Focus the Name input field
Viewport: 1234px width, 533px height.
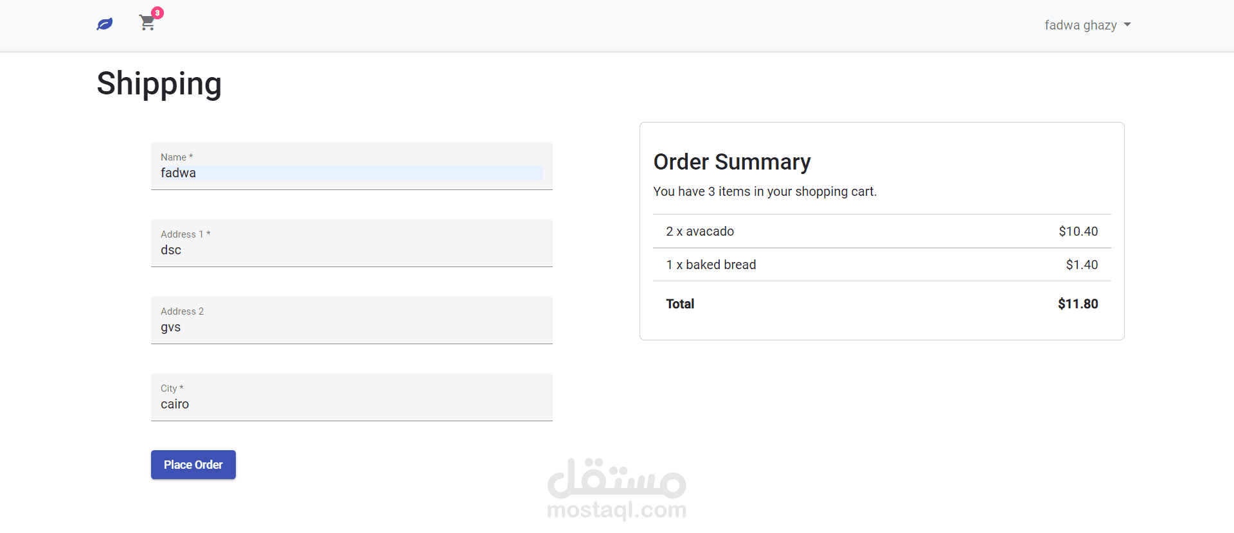[351, 173]
